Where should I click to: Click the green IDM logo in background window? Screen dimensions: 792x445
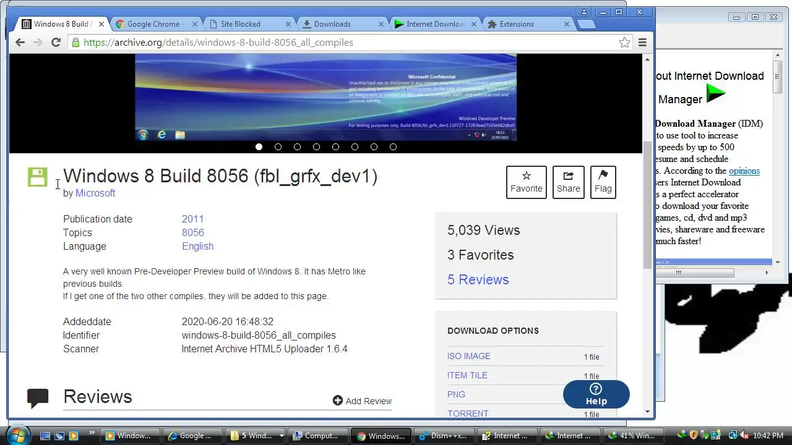tap(716, 93)
